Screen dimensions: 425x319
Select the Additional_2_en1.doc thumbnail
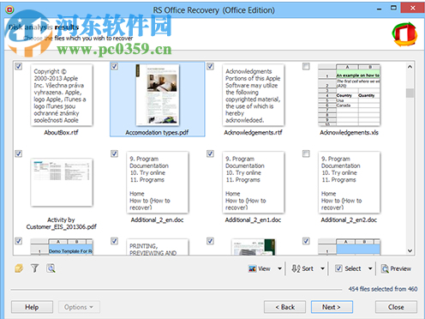(x=254, y=183)
